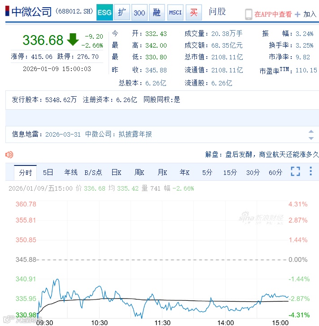319x326 pixels.
Task: Click the 最高 value 342.00
Action: tap(156, 45)
